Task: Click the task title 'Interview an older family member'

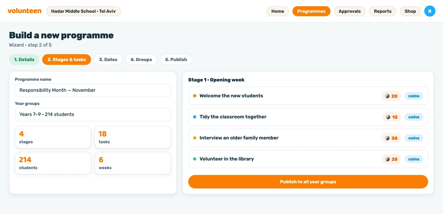Action: [239, 138]
